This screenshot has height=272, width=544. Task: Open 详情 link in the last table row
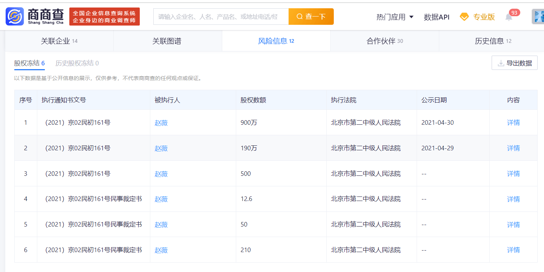click(513, 250)
